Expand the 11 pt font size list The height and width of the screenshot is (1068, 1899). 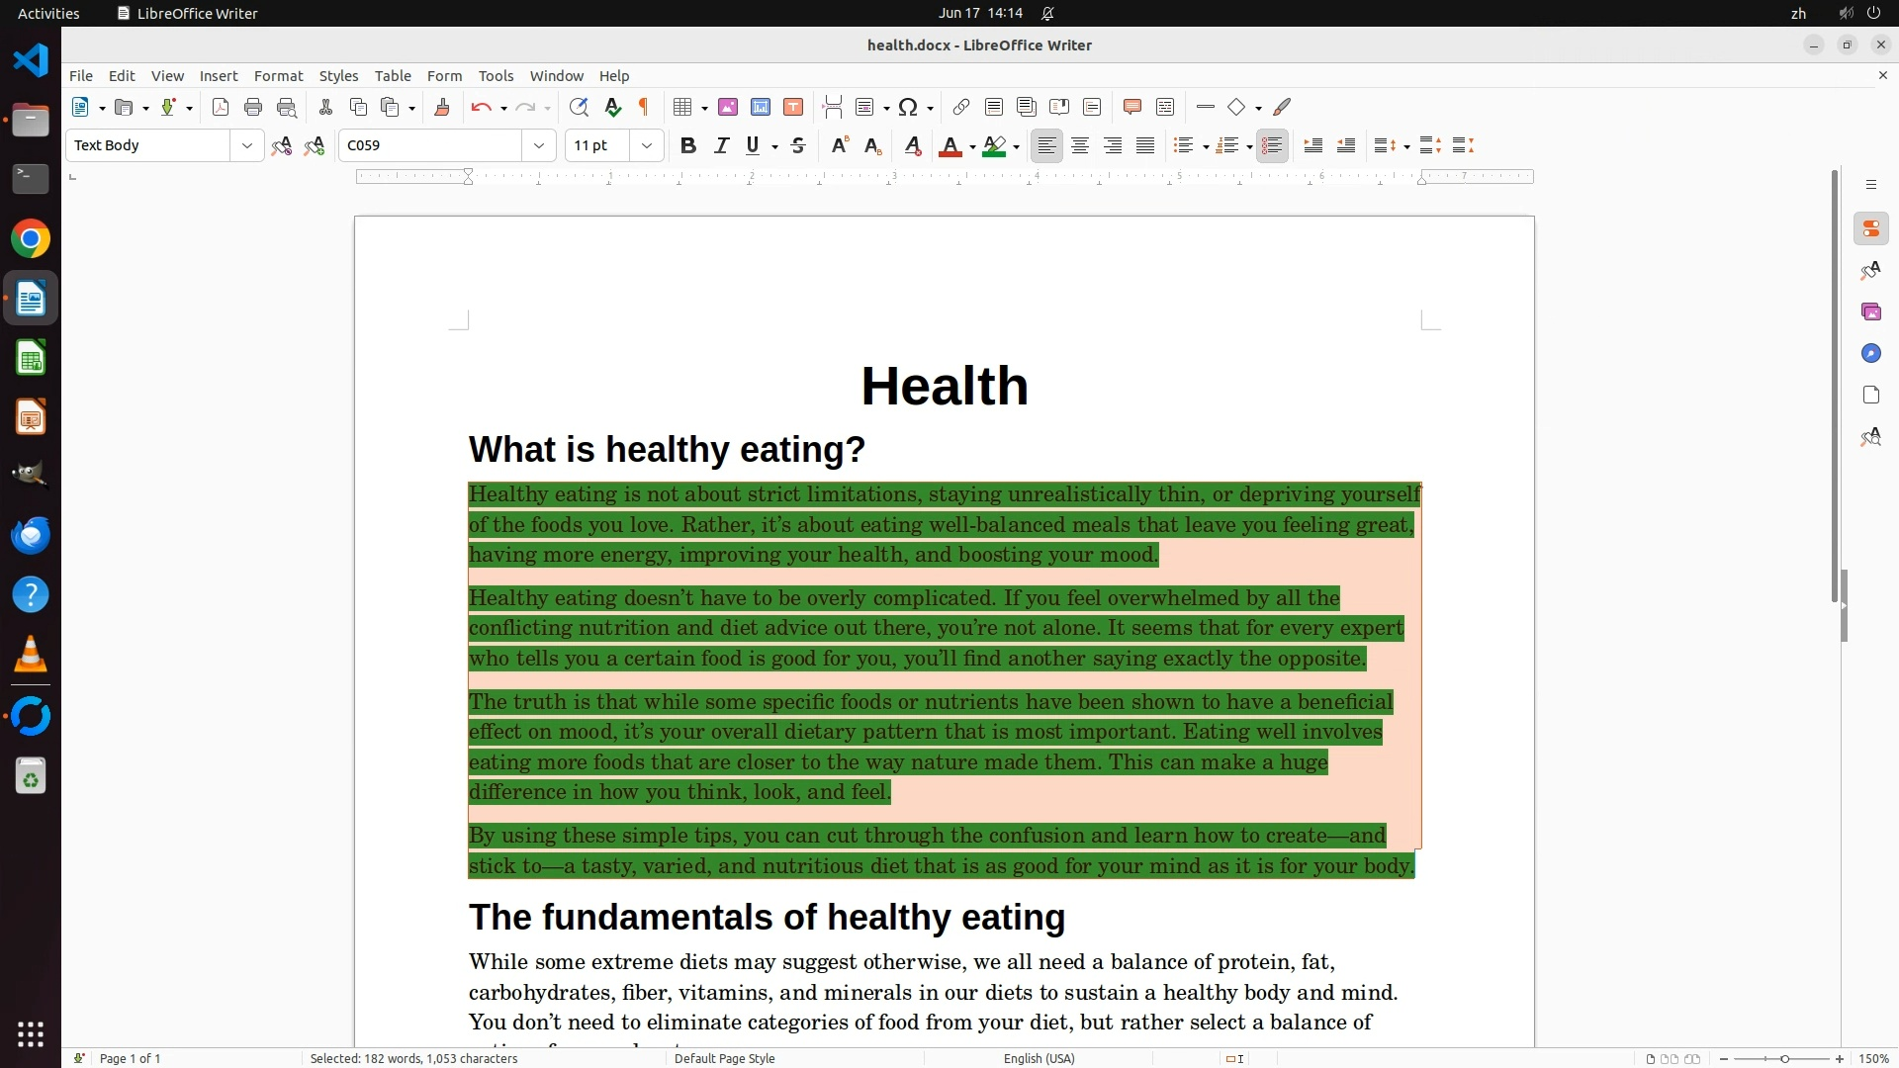tap(647, 145)
